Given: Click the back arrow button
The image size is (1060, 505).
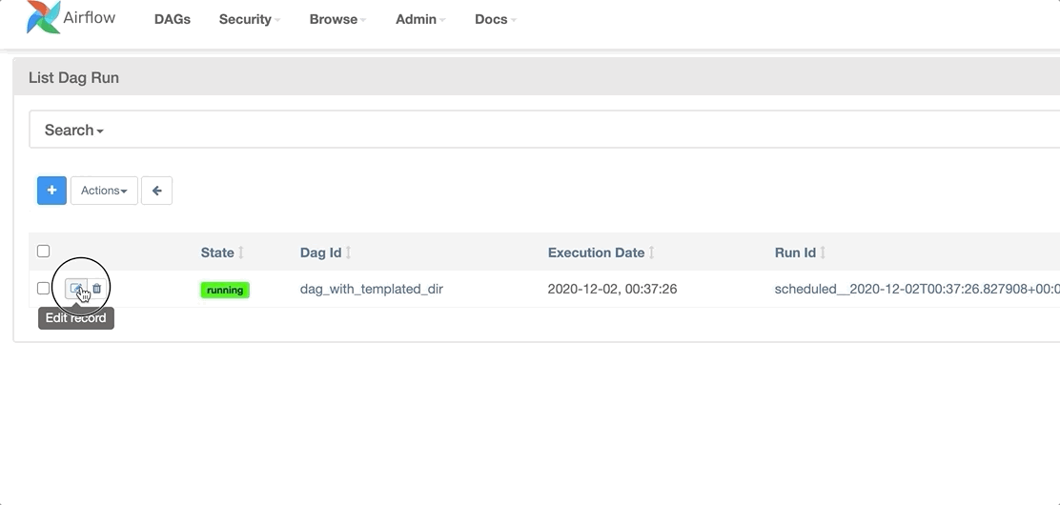Looking at the screenshot, I should 157,191.
